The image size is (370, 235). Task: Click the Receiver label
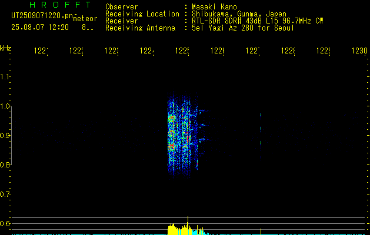(122, 21)
